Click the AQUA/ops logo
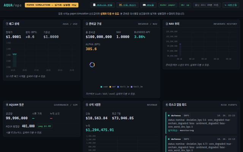243x152 pixels. 13,5
